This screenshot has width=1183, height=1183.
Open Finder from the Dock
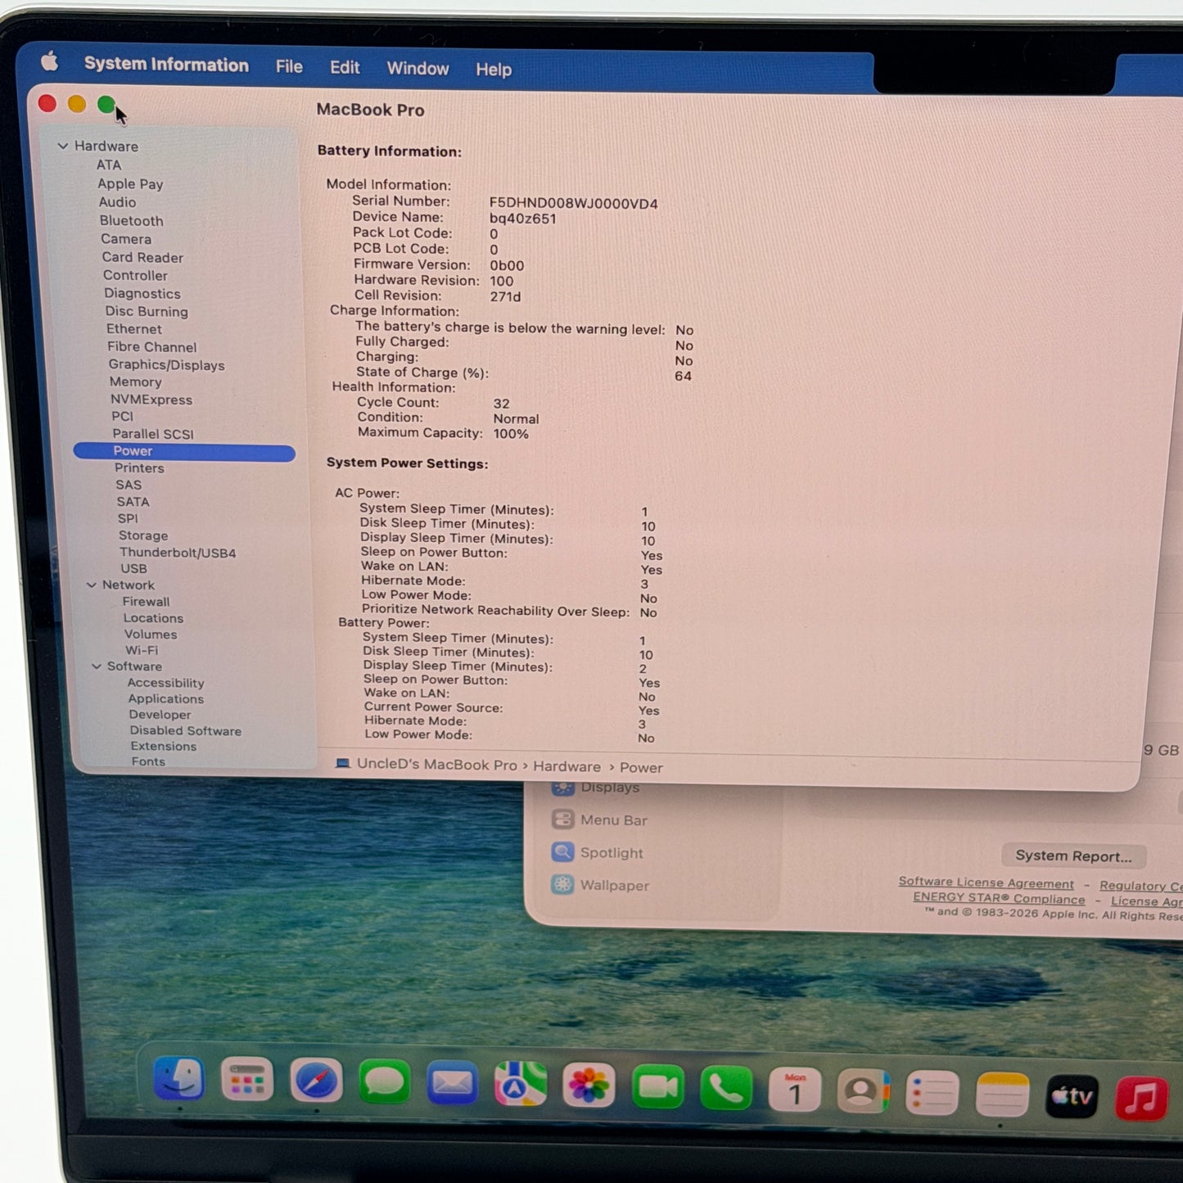179,1079
